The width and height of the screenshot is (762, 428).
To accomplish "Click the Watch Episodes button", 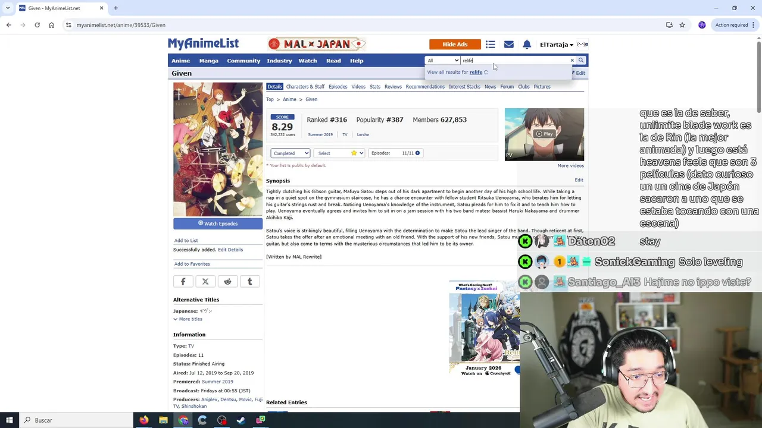I will pos(218,224).
